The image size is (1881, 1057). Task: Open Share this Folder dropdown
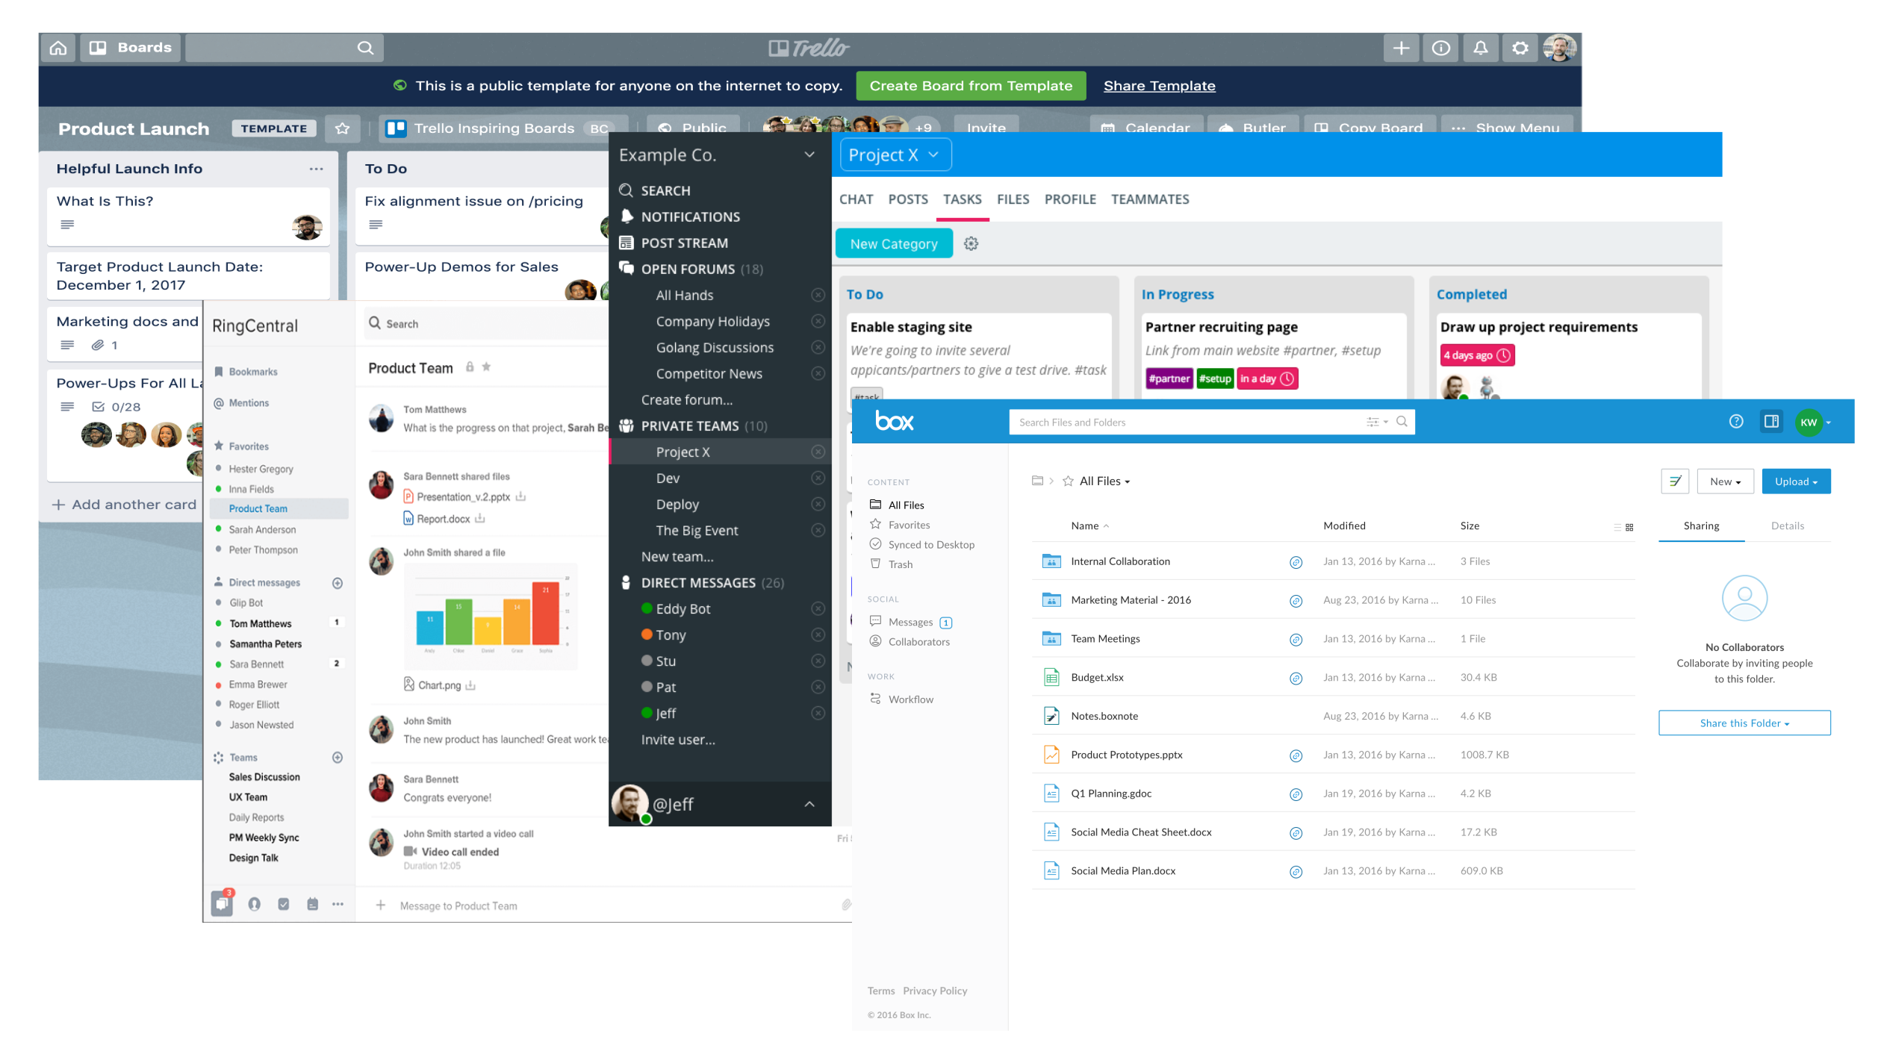[1744, 723]
